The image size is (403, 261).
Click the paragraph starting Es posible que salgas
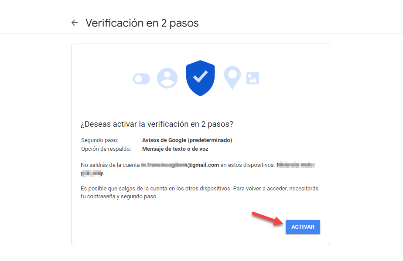(x=199, y=193)
